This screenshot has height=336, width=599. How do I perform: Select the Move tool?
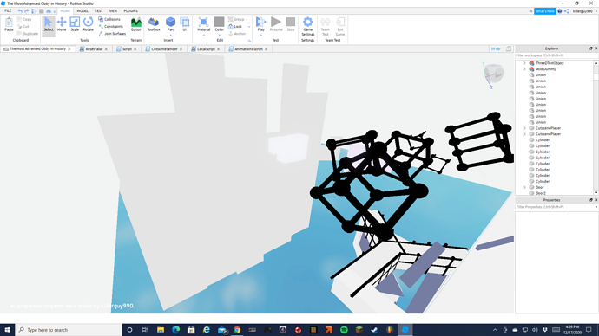62,24
